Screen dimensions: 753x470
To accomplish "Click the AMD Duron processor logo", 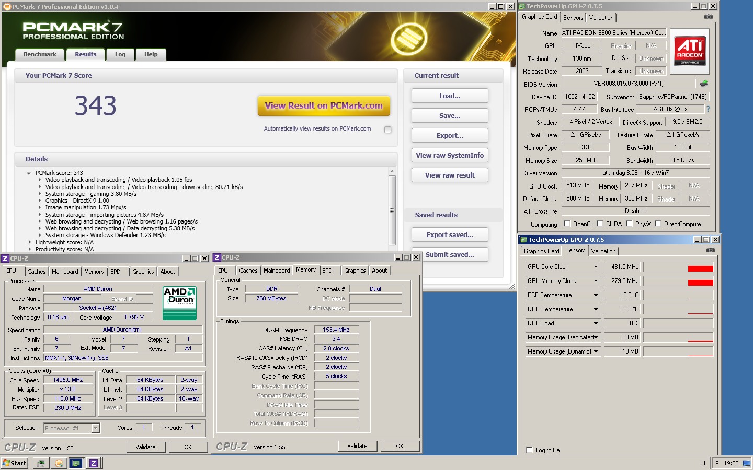I will pyautogui.click(x=179, y=303).
